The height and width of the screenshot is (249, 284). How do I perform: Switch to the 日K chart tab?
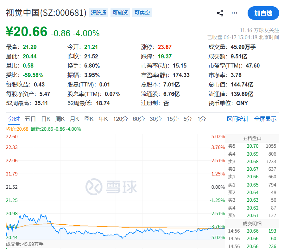coord(46,119)
